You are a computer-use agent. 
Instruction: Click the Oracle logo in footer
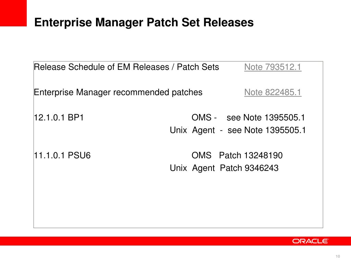[310, 241]
